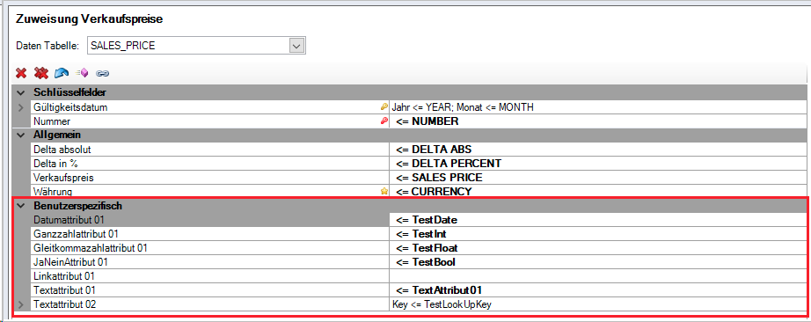Click the 'Jahr <= YEAR; Monat <= MONTH' cell
This screenshot has width=811, height=322.
(x=599, y=107)
